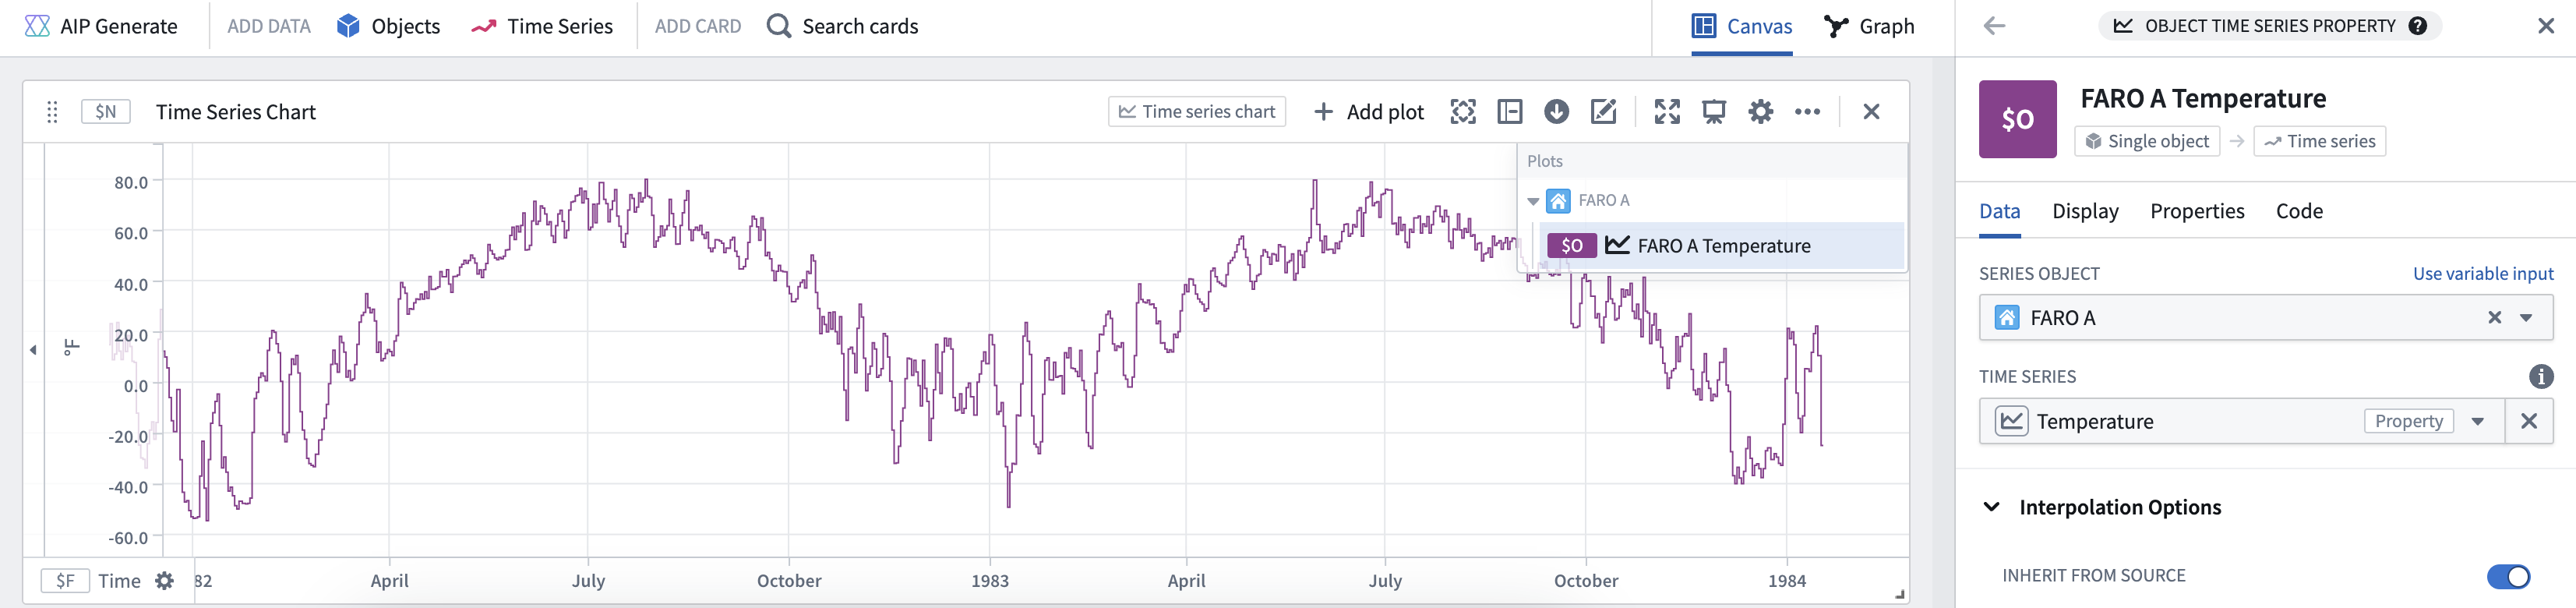Switch to the Display tab

(x=2086, y=211)
